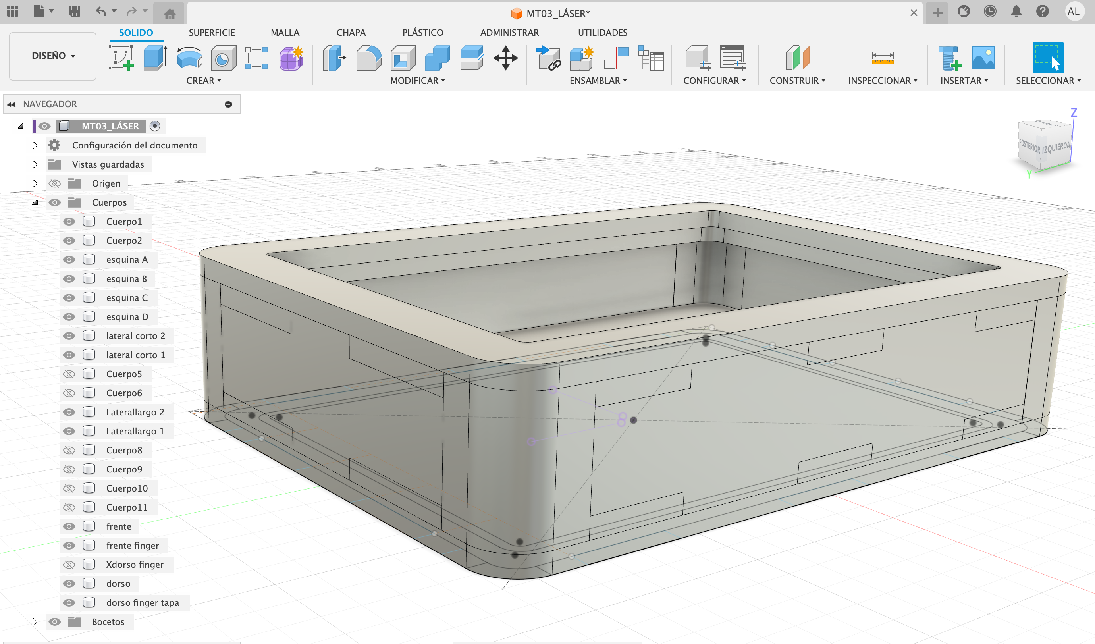
Task: Open the MODIFICAR menu
Action: pos(418,81)
